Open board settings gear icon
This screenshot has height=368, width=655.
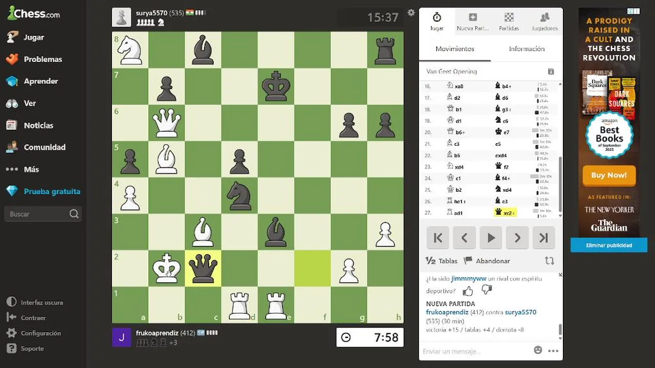click(411, 13)
